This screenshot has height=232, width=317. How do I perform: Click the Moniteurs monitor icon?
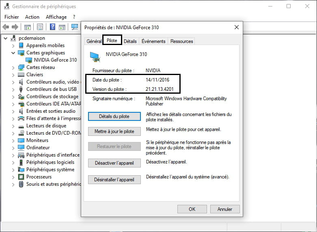(x=21, y=140)
